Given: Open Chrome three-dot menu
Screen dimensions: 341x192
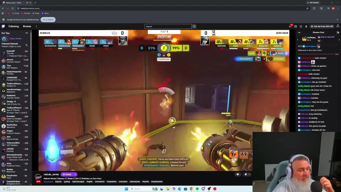Looking at the screenshot, I should click(338, 8).
